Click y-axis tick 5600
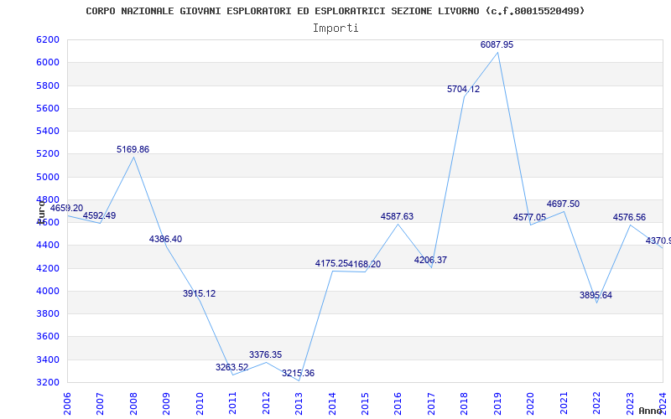Screen dimensions: 671x419 click(x=48, y=108)
